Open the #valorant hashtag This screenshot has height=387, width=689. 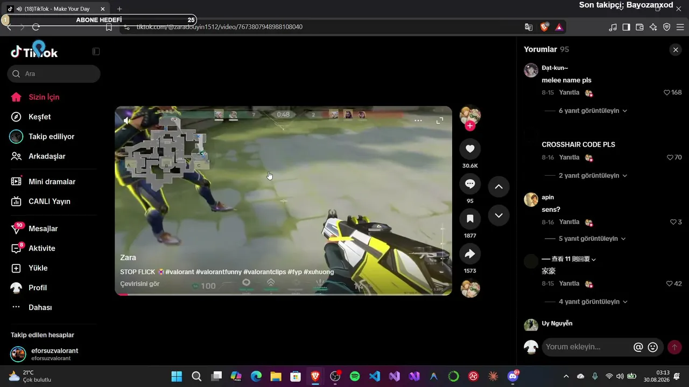(x=180, y=272)
